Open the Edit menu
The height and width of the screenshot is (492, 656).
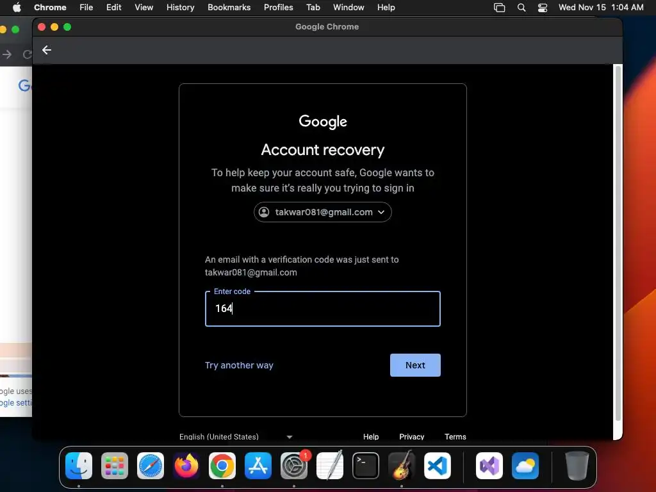tap(114, 7)
